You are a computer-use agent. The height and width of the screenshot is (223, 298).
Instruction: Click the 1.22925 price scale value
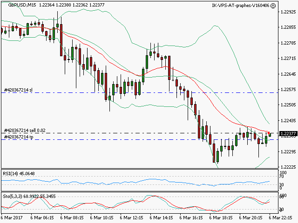click(288, 12)
